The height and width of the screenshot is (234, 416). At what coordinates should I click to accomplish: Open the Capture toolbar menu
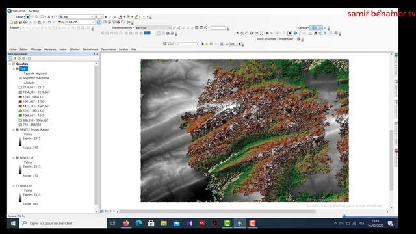(304, 27)
